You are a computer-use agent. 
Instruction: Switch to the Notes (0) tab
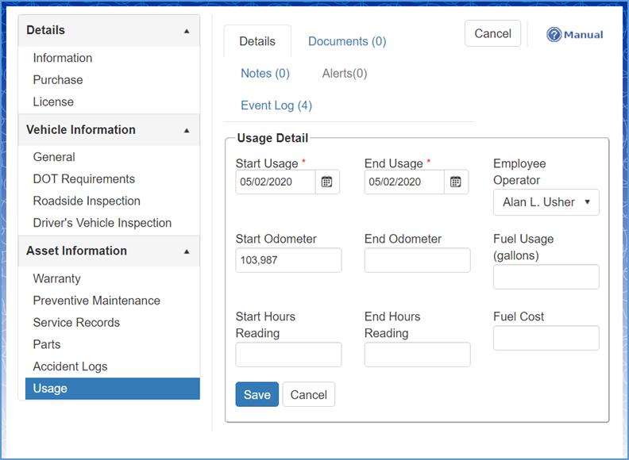coord(265,74)
